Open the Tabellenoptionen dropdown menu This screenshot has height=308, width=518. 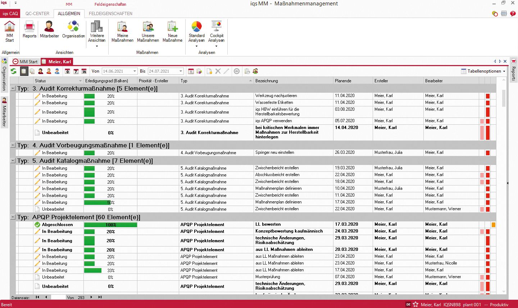click(x=484, y=71)
